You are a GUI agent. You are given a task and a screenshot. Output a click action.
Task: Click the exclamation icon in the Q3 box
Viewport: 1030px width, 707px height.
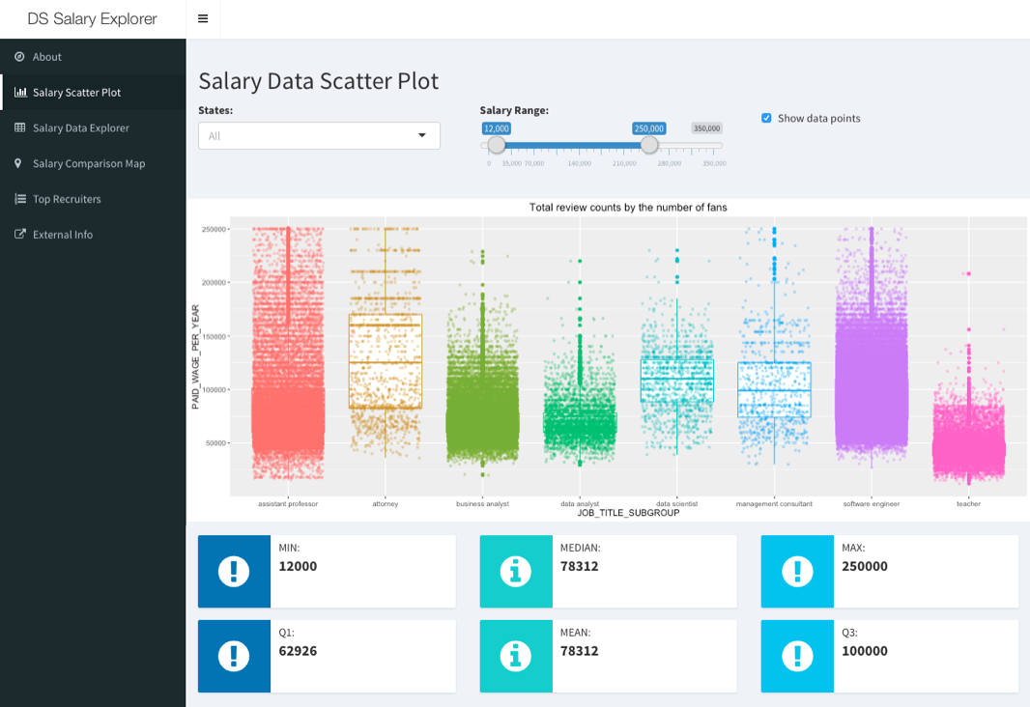click(x=797, y=656)
